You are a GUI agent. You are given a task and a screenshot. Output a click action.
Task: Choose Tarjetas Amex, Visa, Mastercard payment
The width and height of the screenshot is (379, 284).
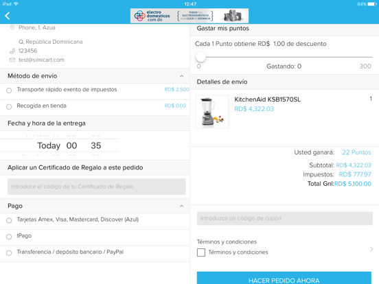pos(9,220)
